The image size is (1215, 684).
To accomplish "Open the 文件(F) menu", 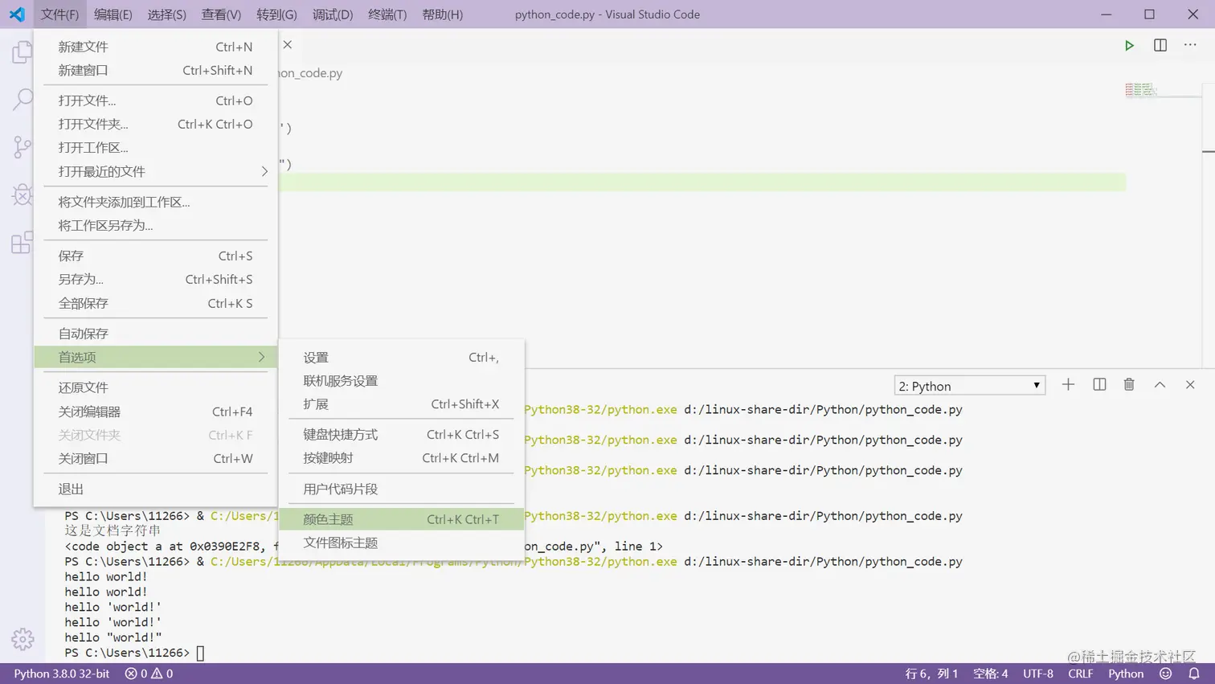I will 59,14.
